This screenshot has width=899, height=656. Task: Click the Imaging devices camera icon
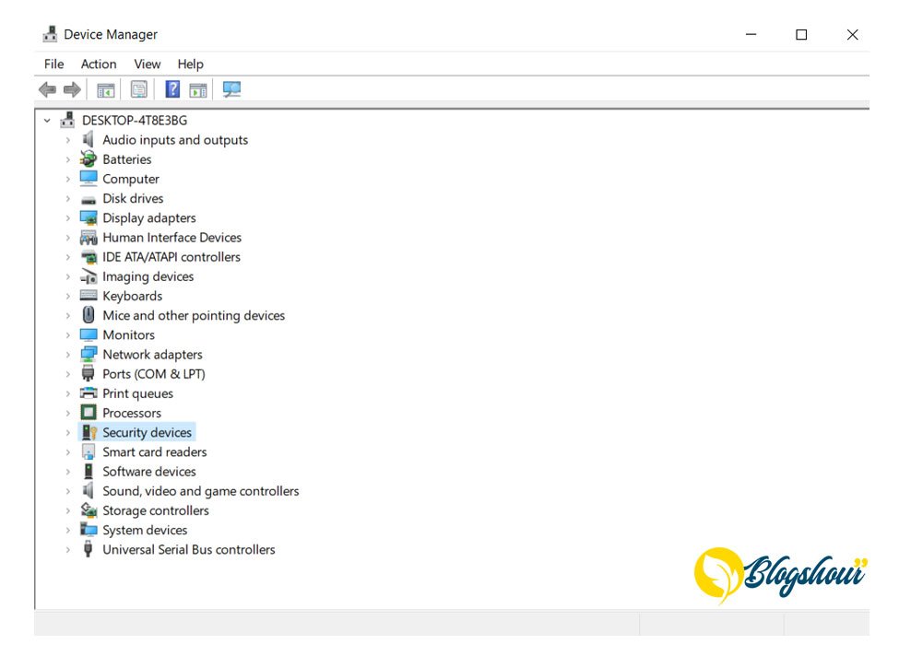point(89,276)
